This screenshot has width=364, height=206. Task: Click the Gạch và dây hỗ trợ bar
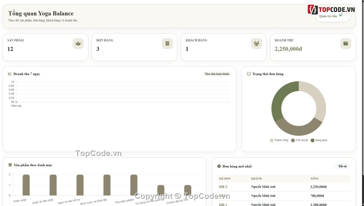click(80, 185)
